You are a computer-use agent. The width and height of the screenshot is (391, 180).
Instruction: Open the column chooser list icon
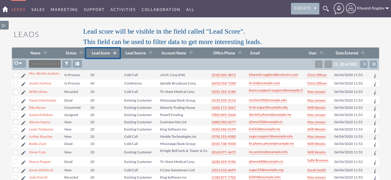[x=77, y=64]
